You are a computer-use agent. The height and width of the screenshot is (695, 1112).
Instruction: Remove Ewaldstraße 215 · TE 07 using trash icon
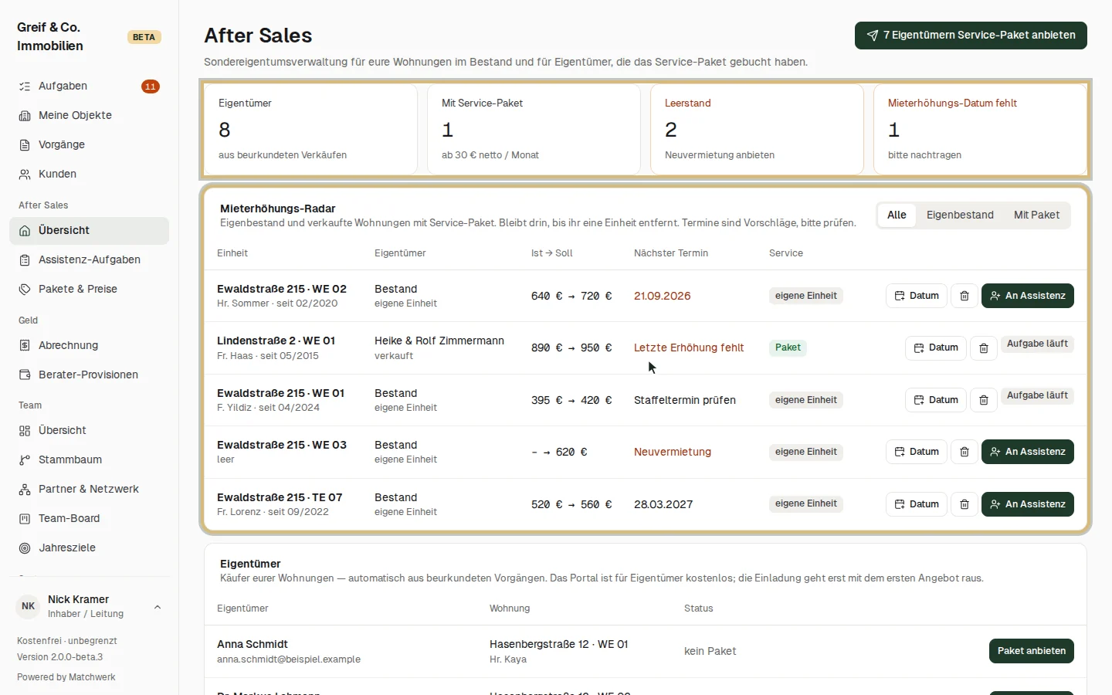965,504
